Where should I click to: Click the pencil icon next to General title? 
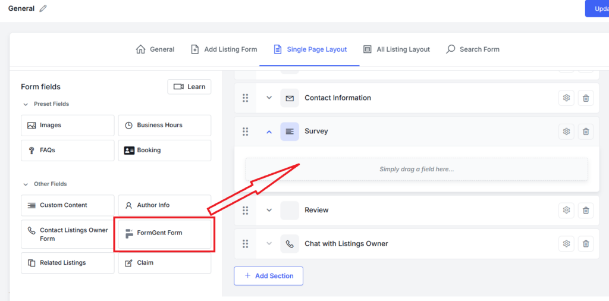(x=43, y=9)
